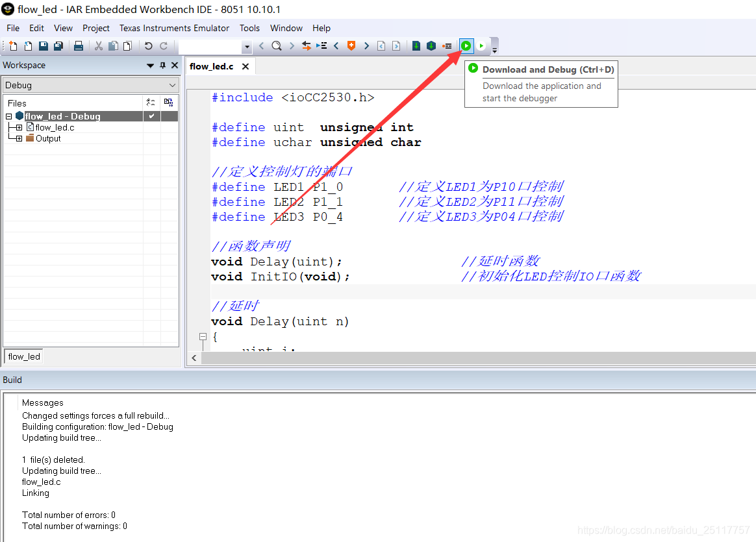The width and height of the screenshot is (756, 542).
Task: Open the Project menu
Action: (x=96, y=28)
